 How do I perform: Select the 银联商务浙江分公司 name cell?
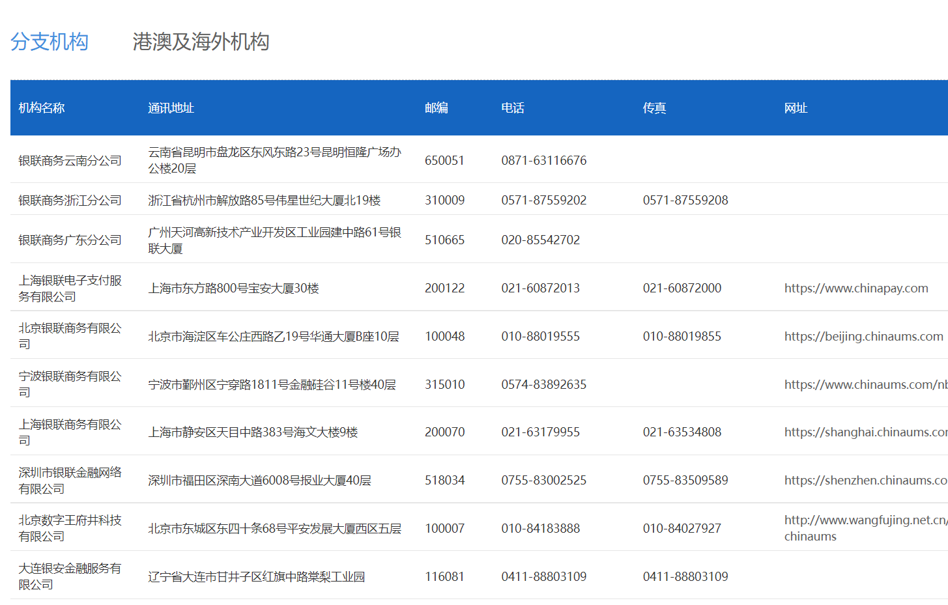click(70, 200)
